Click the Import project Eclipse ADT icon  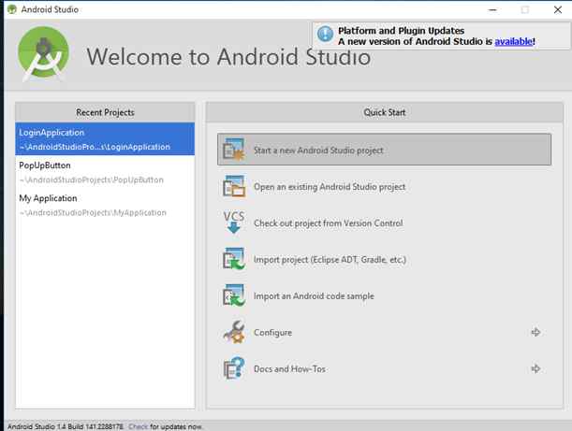[x=234, y=259]
